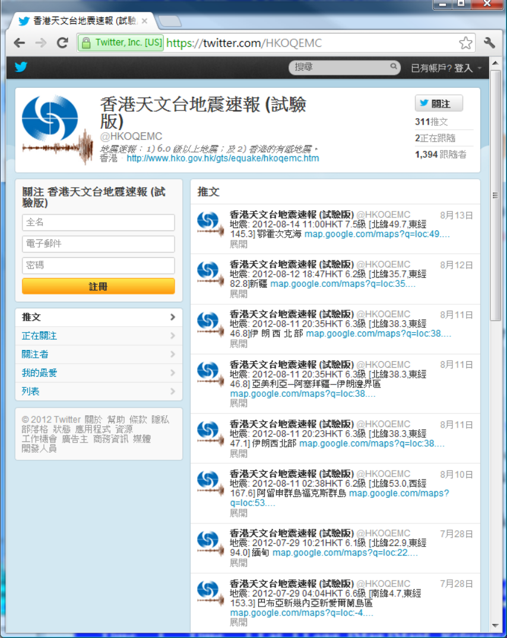Click the avatar of the 8月12日 tweet
Viewport: 507px width, 638px height.
pos(210,273)
